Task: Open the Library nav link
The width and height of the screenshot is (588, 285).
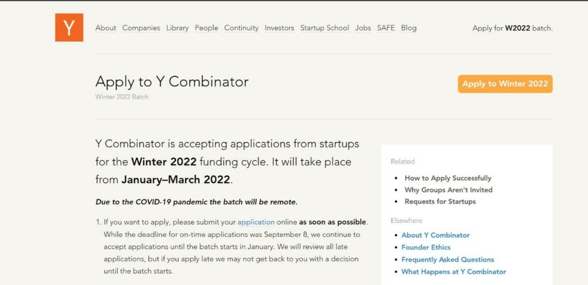Action: (x=177, y=28)
